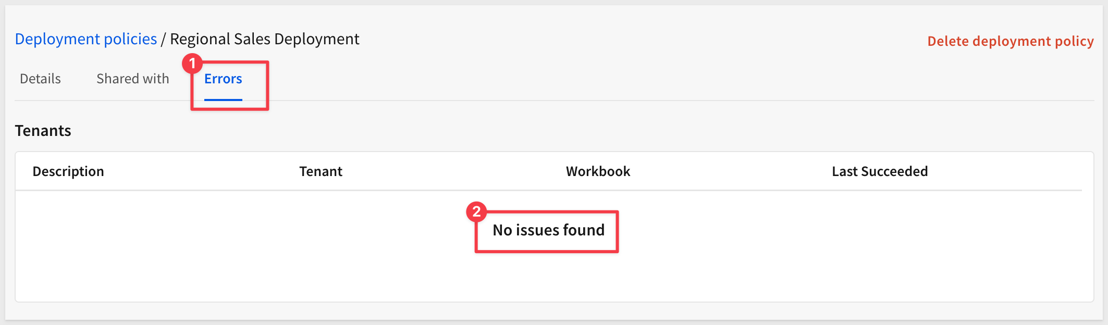The image size is (1108, 325).
Task: Click the blue underline beneath Errors
Action: coord(223,99)
